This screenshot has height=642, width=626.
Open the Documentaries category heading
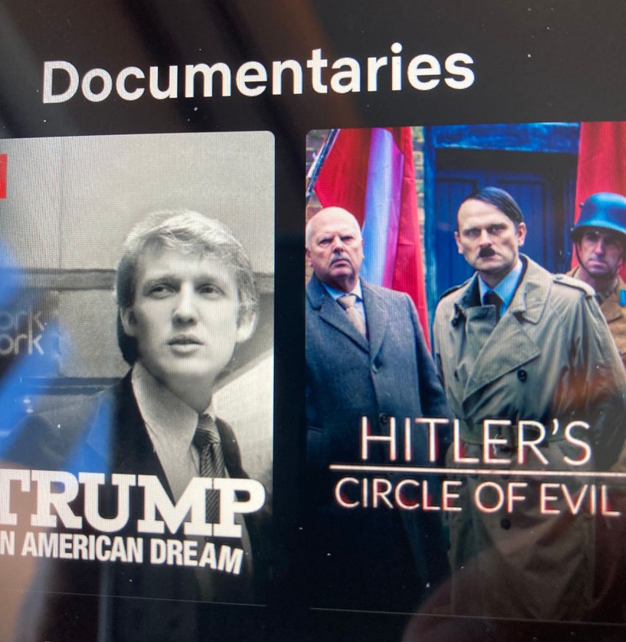pos(258,75)
